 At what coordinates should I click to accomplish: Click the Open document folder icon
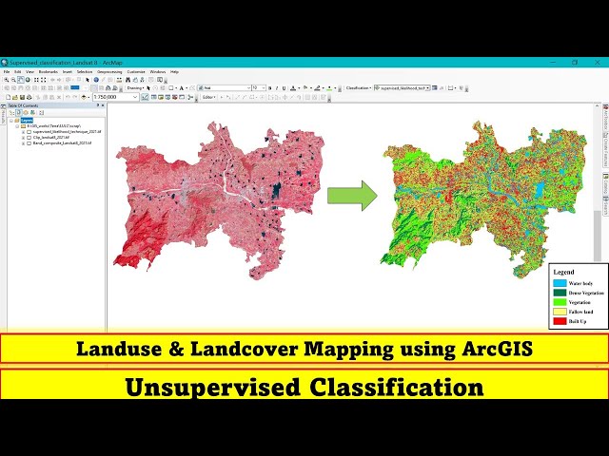(15, 97)
